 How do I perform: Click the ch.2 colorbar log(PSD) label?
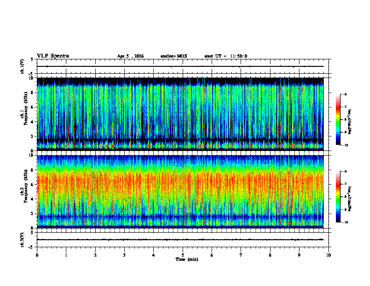point(350,199)
